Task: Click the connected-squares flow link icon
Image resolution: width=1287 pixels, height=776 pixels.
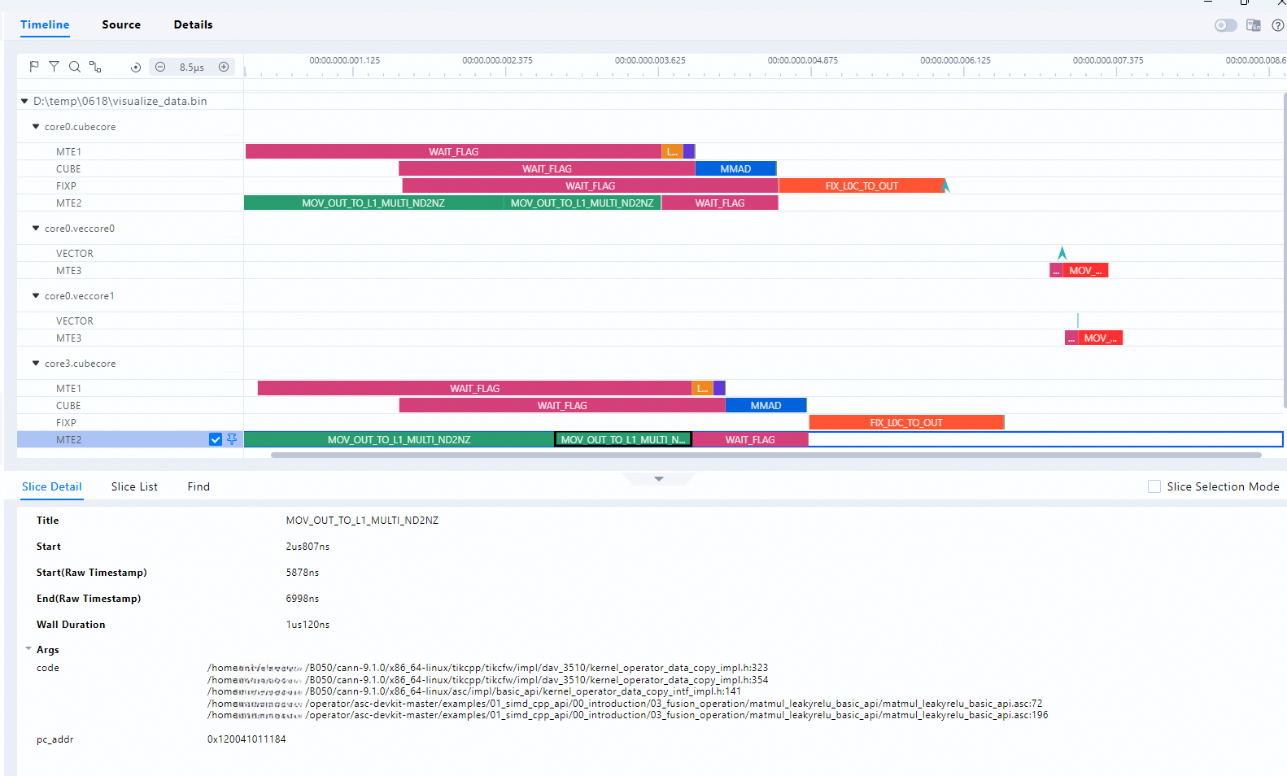Action: [x=95, y=67]
